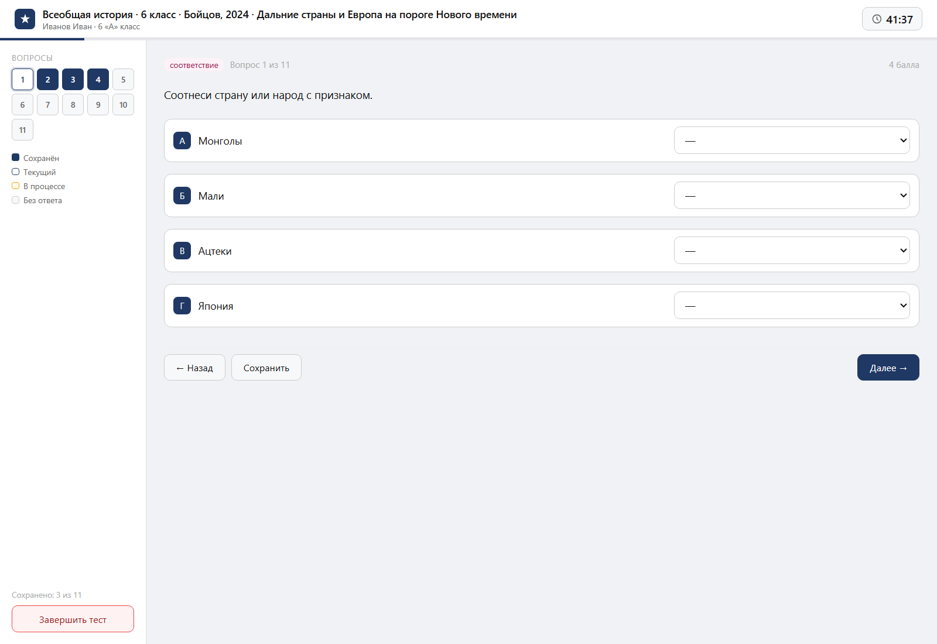Click the В процессе legend marker
Image resolution: width=937 pixels, height=644 pixels.
tap(16, 186)
